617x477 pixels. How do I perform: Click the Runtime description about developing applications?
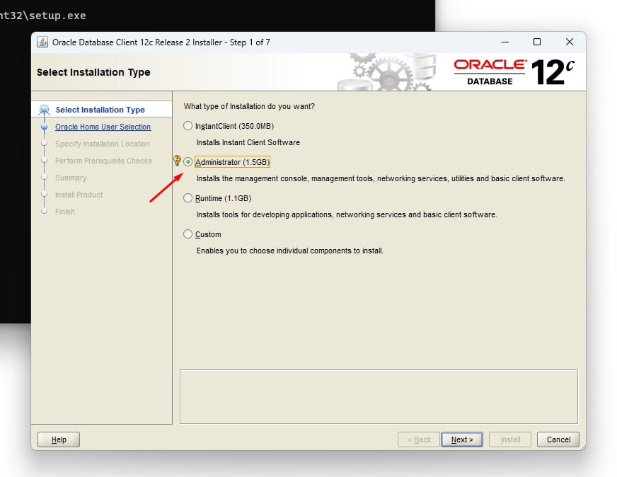point(347,214)
